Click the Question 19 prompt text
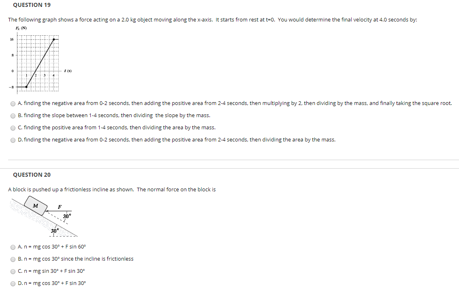Viewport: 459px width, 289px height. pyautogui.click(x=213, y=19)
